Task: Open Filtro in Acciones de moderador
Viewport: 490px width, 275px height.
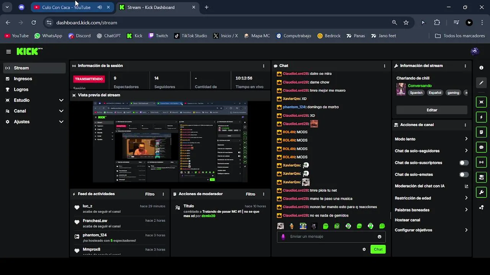Action: click(x=250, y=194)
